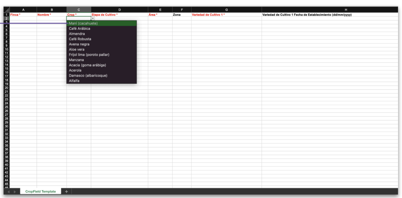Pick Aloe vera from the dropdown
The width and height of the screenshot is (402, 198).
pyautogui.click(x=102, y=49)
